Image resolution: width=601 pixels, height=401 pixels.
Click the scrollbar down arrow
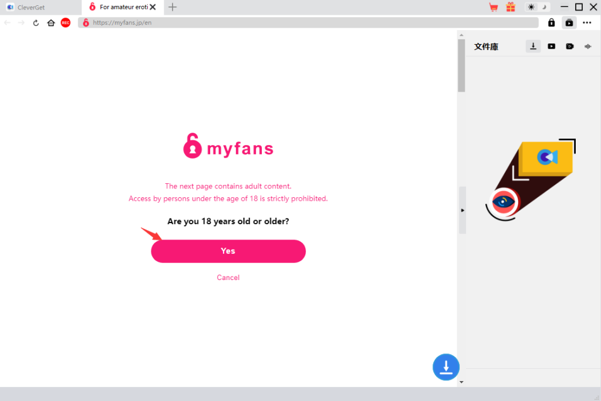pyautogui.click(x=461, y=382)
